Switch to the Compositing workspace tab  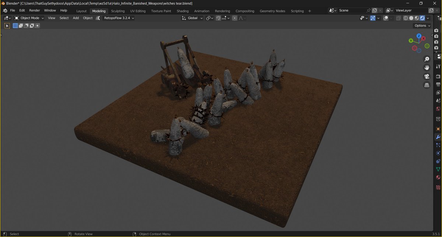coord(245,11)
